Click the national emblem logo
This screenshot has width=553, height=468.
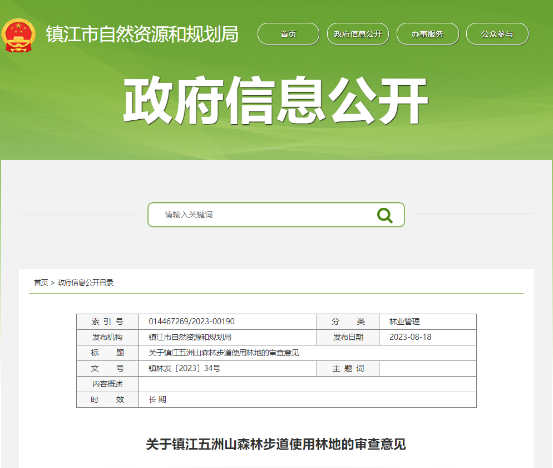[18, 35]
